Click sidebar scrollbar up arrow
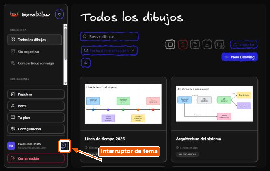Screen dimensions: 270x171 click(x=65, y=26)
